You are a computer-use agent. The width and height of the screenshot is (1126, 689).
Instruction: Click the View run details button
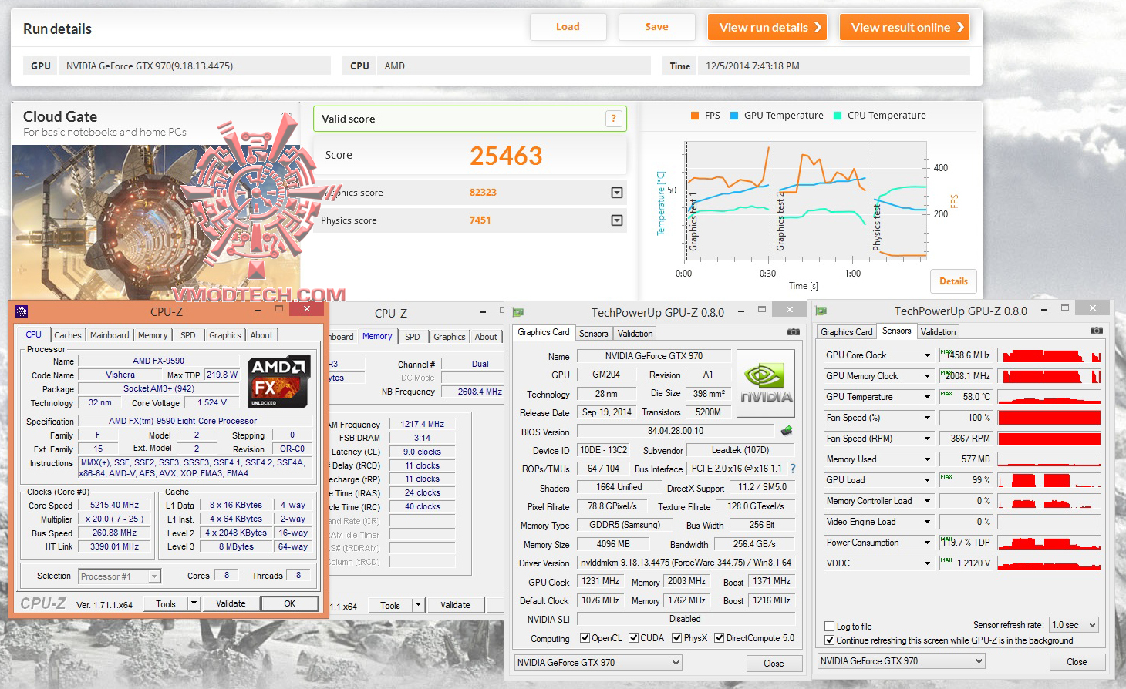(767, 27)
